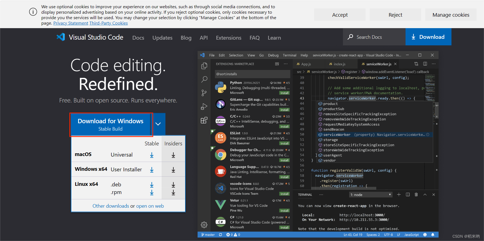The width and height of the screenshot is (484, 241).
Task: Open the Privacy Statement link
Action: coord(71,23)
